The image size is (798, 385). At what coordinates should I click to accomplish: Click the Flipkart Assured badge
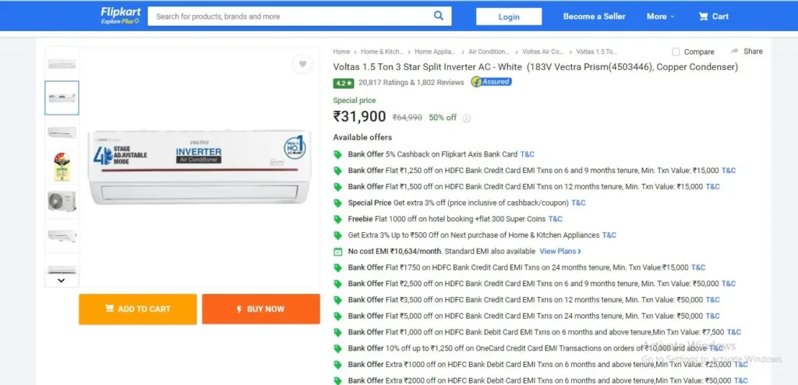pyautogui.click(x=491, y=82)
